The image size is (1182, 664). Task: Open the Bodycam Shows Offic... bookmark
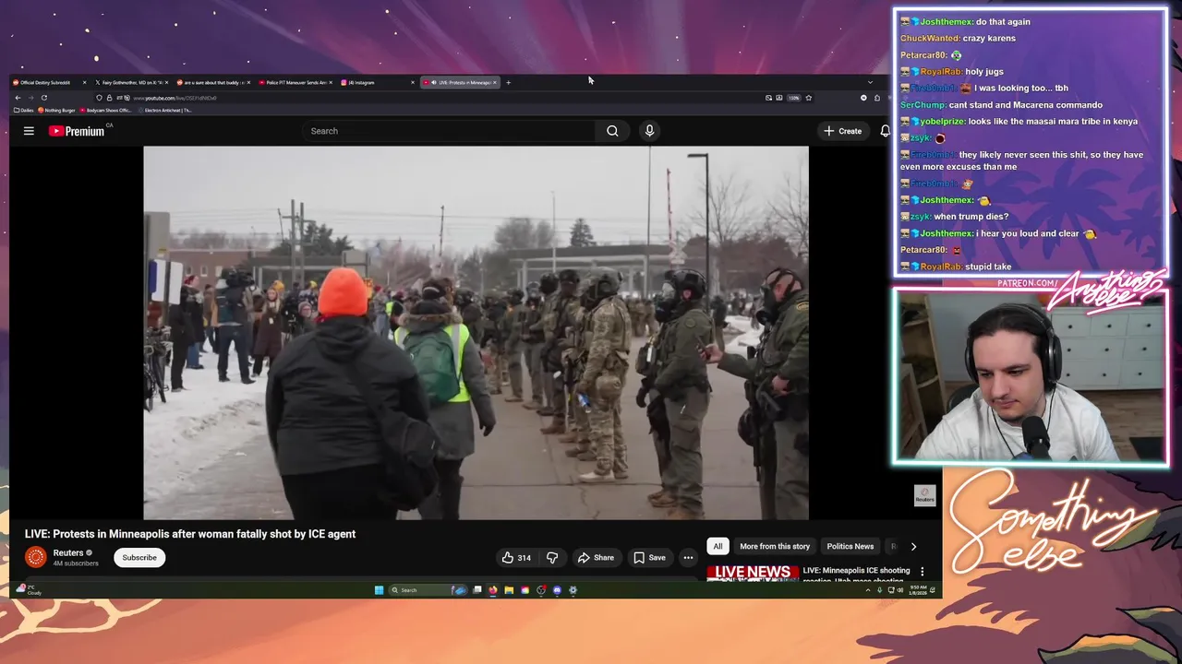click(105, 110)
